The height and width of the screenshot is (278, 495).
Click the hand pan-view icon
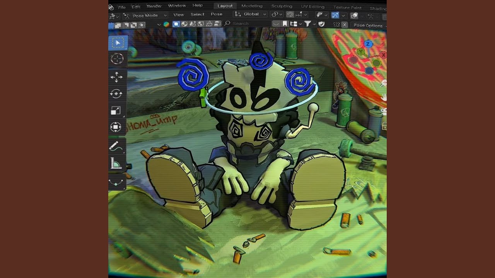pyautogui.click(x=384, y=97)
